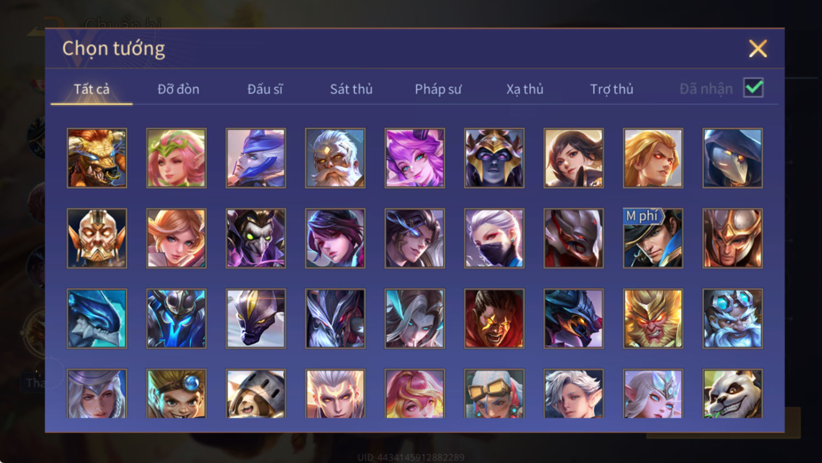The height and width of the screenshot is (463, 822).
Task: Select the golden lion beast hero
Action: click(97, 158)
